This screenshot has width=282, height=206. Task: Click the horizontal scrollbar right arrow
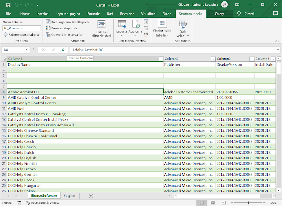click(274, 196)
